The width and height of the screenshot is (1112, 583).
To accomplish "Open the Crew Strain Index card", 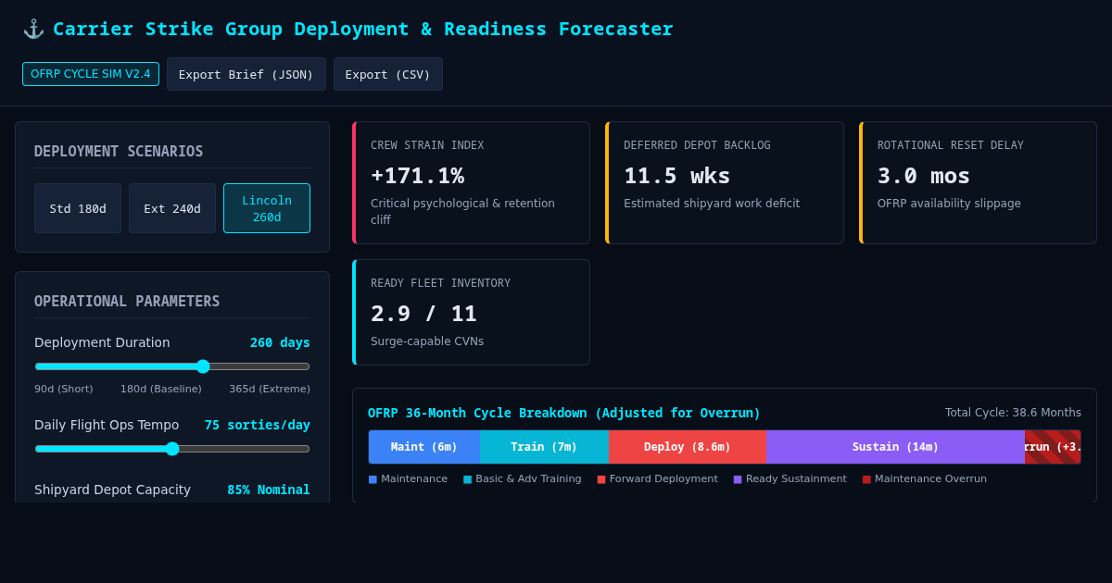I will click(471, 182).
